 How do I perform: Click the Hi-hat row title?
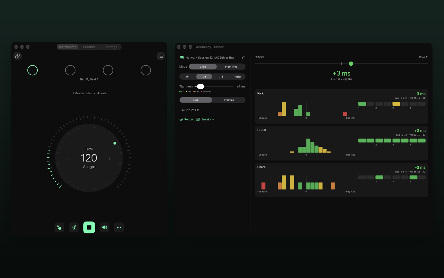point(262,130)
